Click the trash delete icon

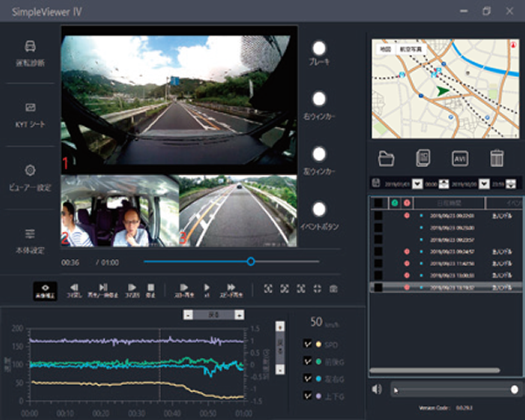pos(497,158)
